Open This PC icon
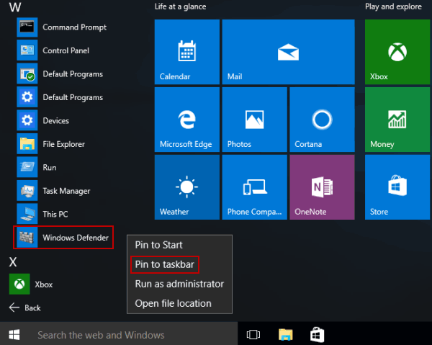Screen dimensions: 432x345 tap(27, 214)
